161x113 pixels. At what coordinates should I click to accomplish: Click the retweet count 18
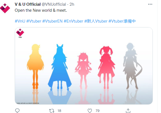tap(59, 111)
